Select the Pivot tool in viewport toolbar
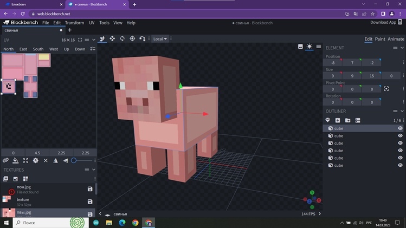Screen dimensions: 406x228 [132, 38]
